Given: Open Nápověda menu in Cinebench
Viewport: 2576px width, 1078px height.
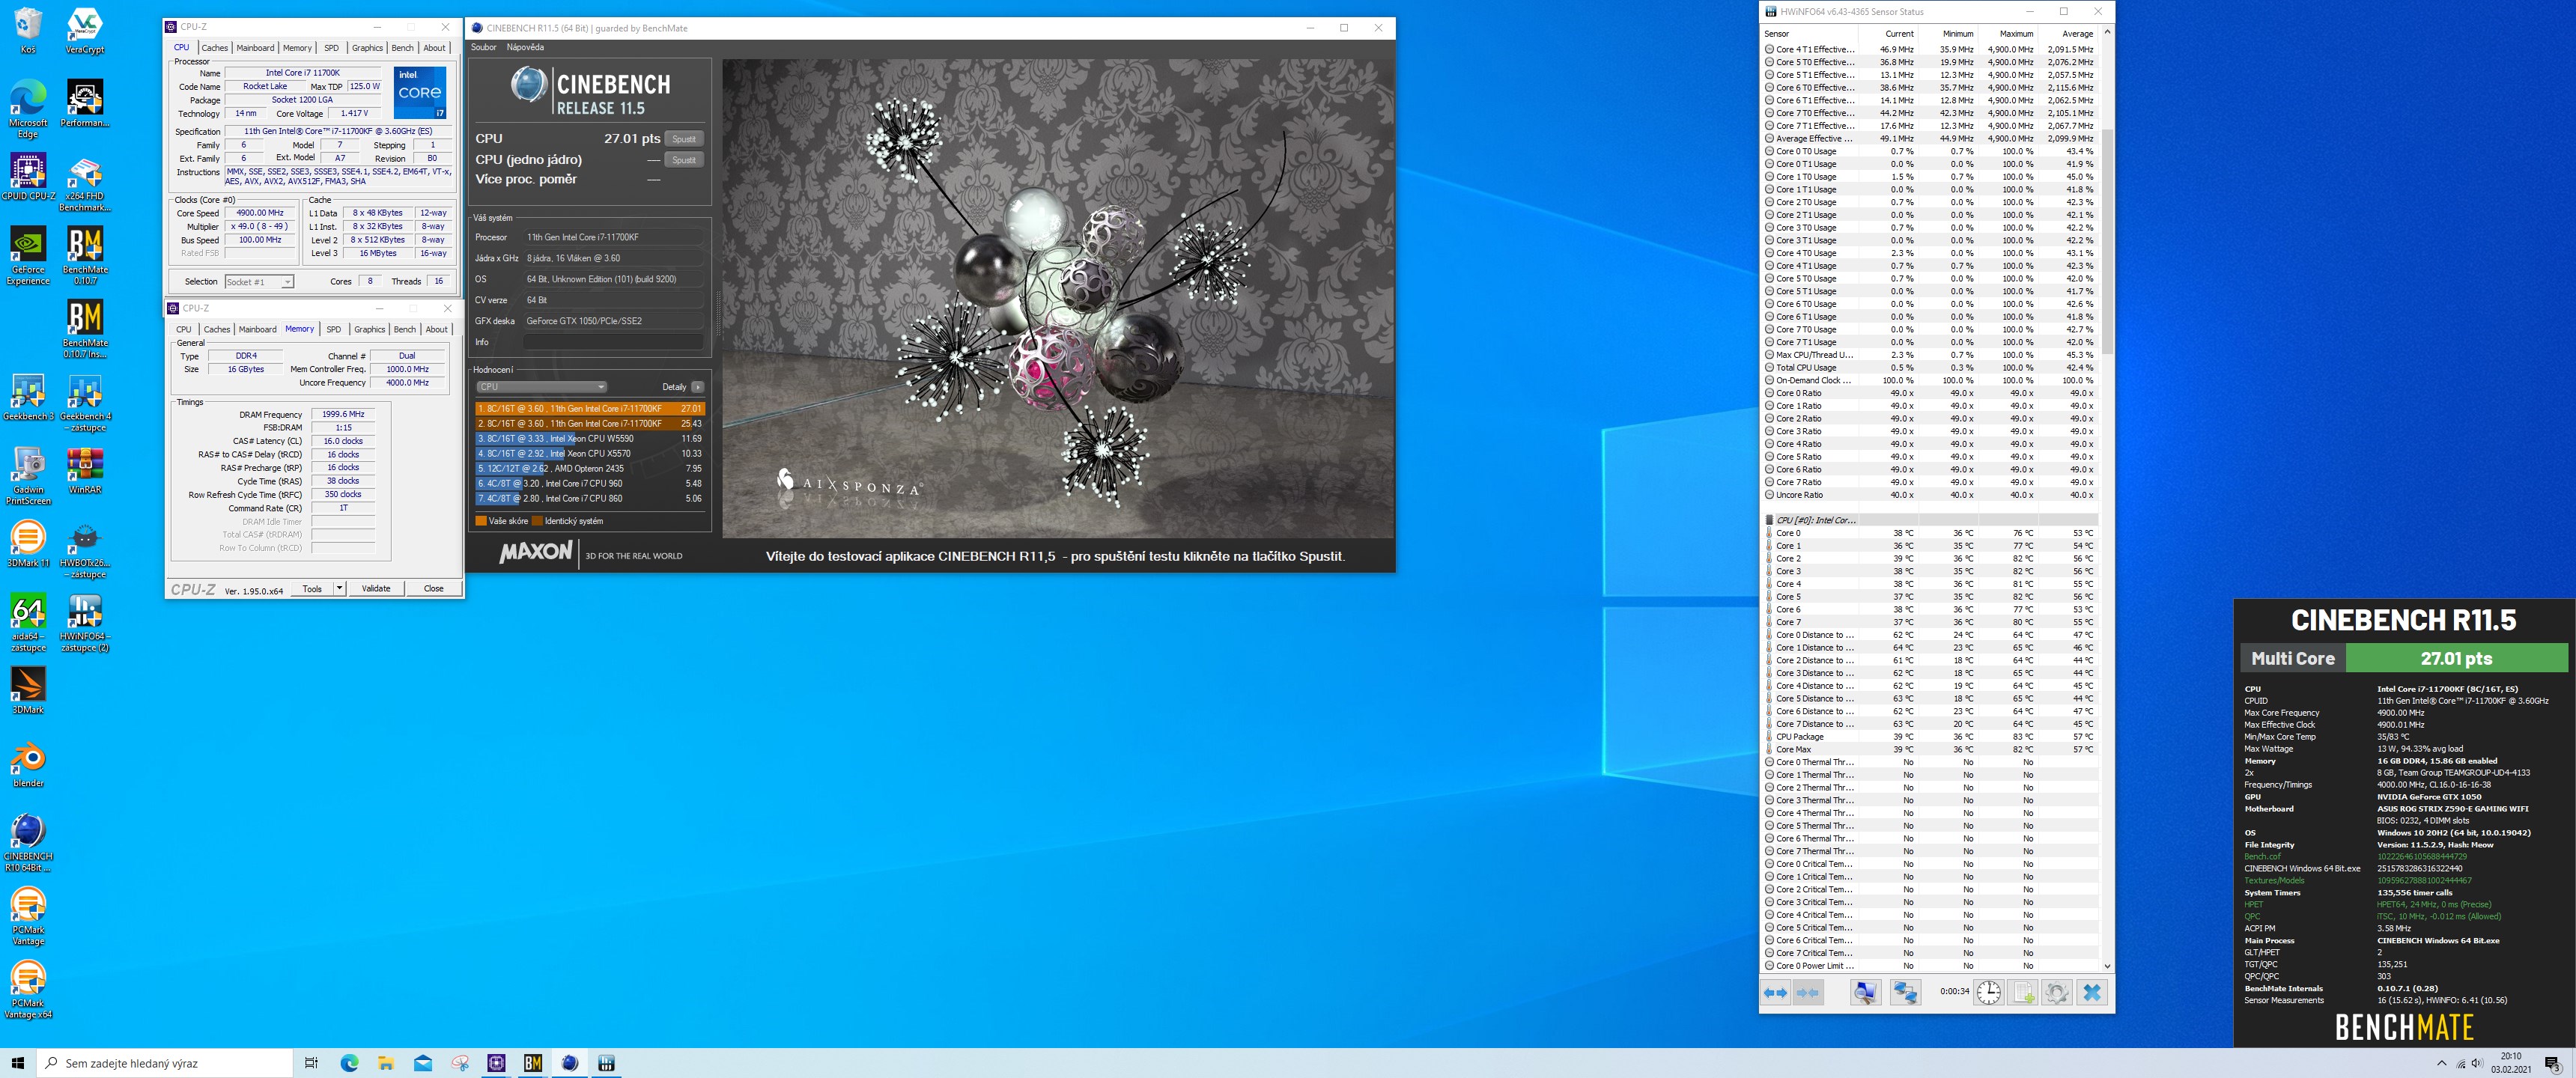Looking at the screenshot, I should [525, 47].
